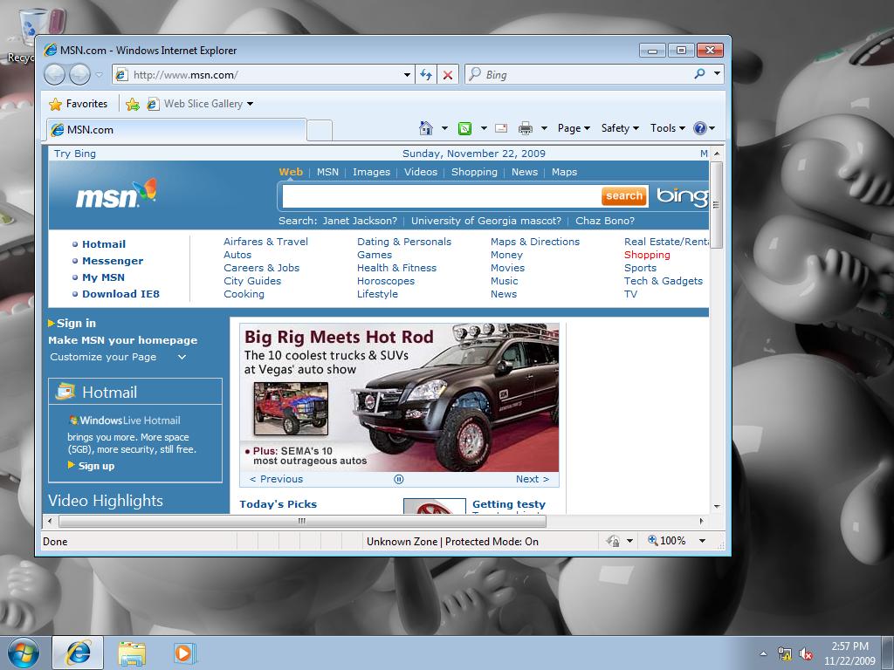The image size is (894, 670).
Task: Click the Print icon in toolbar
Action: pos(525,128)
